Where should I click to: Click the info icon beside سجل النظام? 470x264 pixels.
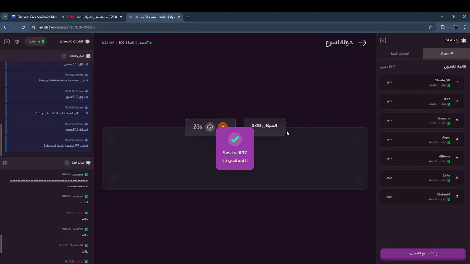pos(88,56)
